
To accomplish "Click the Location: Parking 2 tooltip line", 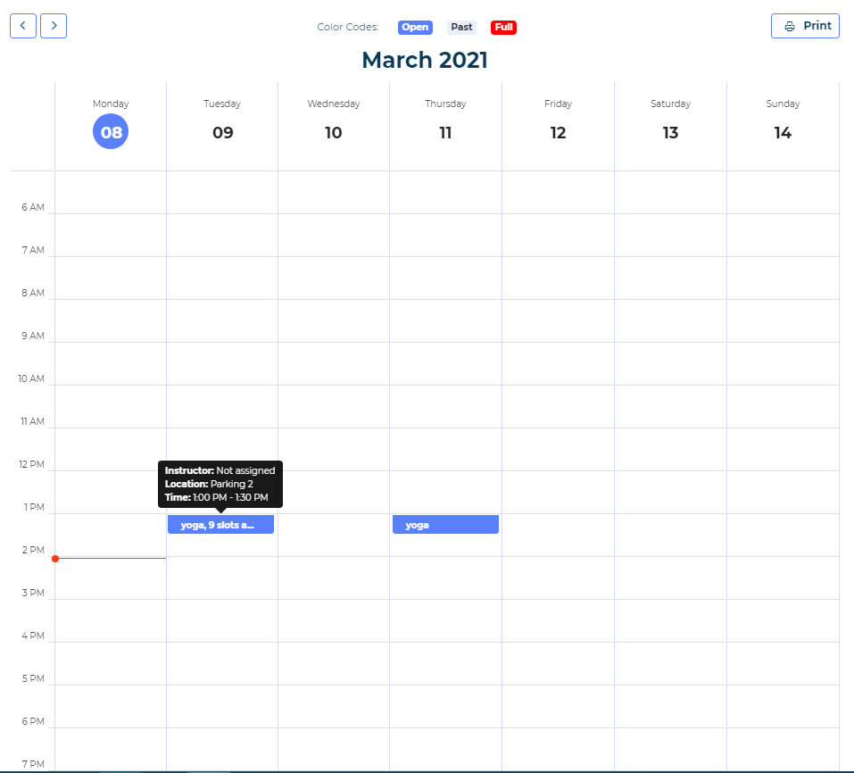I will (209, 484).
